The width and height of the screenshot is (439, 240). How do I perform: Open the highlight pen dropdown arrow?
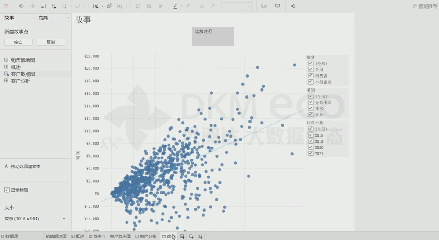click(181, 7)
